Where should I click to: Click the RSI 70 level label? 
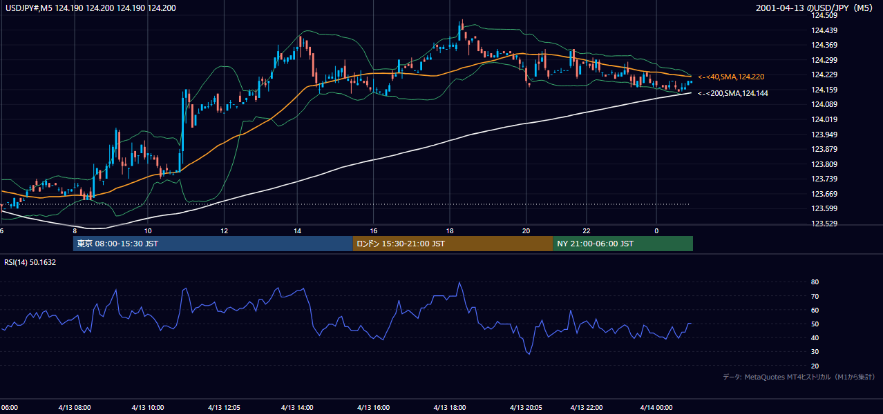pos(815,296)
